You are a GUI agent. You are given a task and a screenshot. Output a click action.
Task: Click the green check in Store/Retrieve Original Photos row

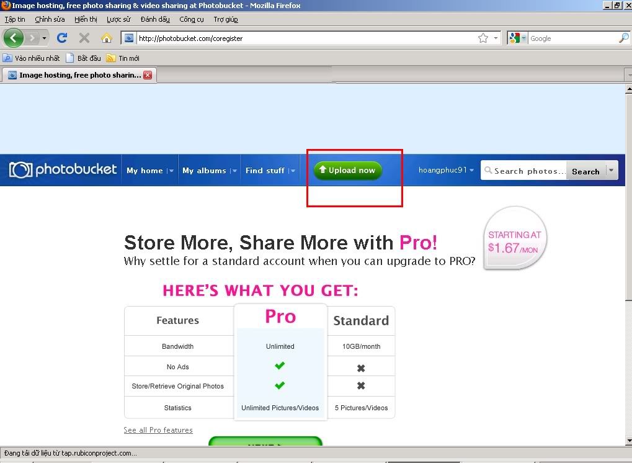280,385
